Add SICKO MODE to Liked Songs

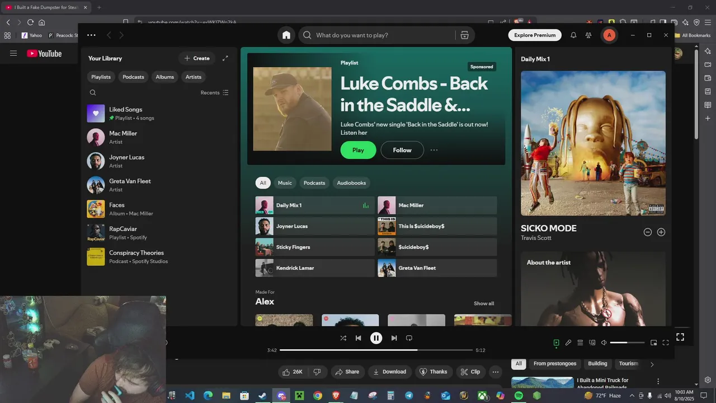click(x=661, y=232)
